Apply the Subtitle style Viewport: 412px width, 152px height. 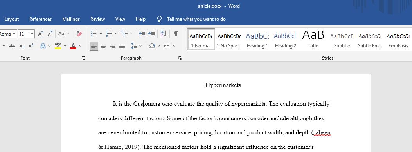(x=342, y=40)
